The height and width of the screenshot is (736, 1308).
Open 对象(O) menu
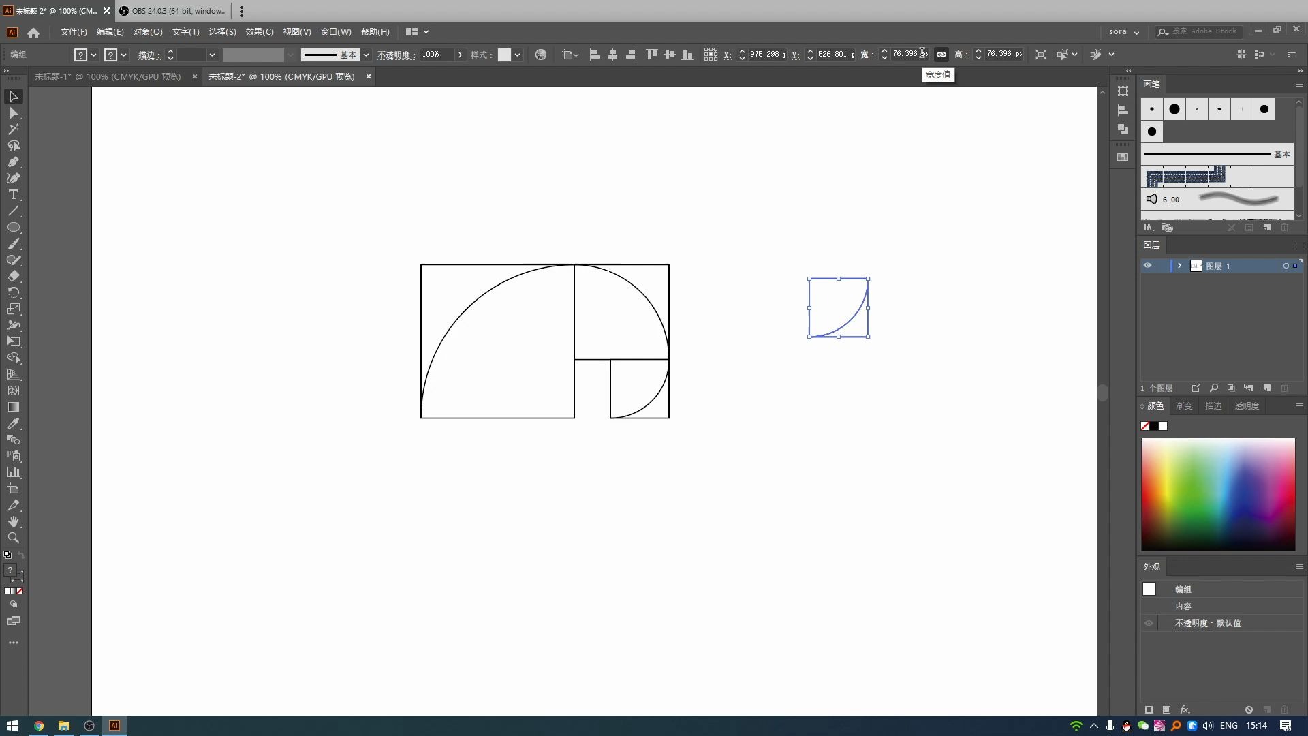pos(148,32)
